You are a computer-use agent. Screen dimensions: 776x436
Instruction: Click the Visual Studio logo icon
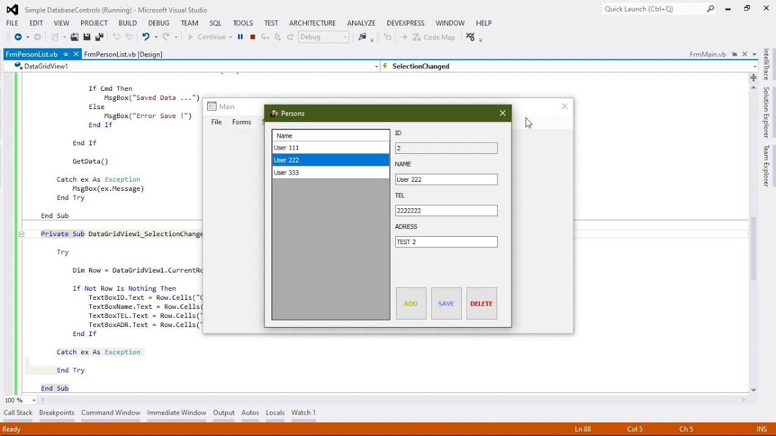pos(12,10)
